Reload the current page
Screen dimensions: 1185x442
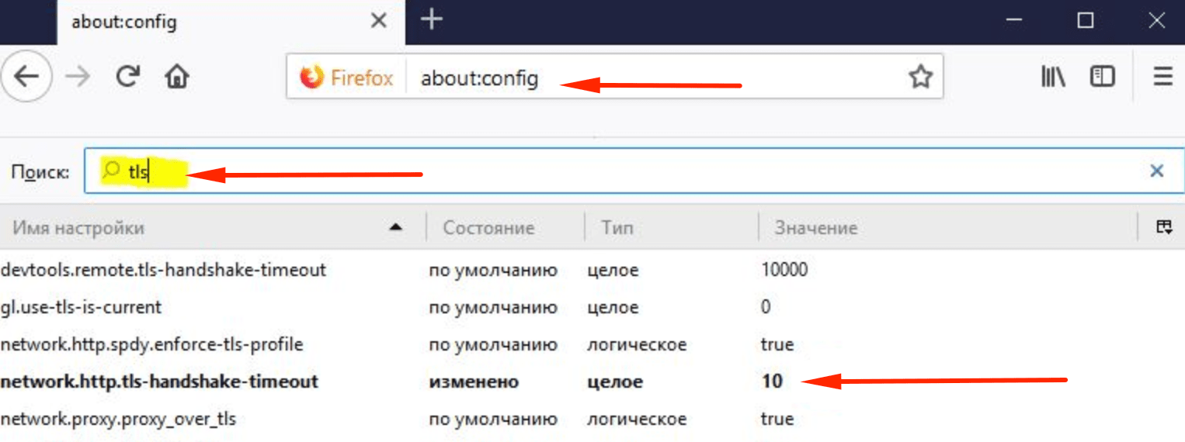[127, 76]
